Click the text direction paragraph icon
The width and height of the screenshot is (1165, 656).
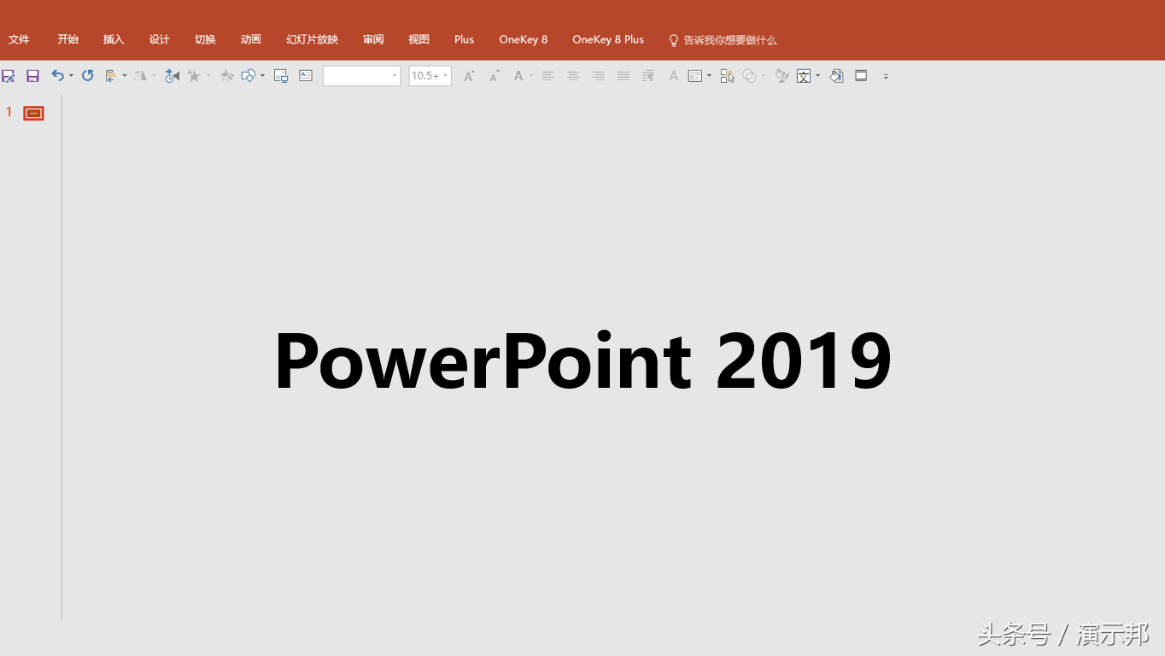pos(648,76)
